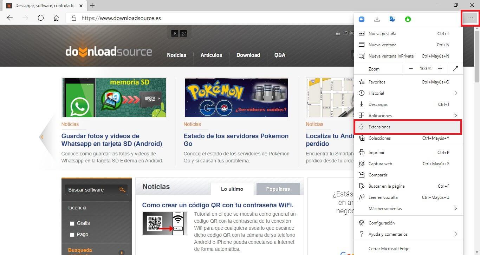Reload the current page
The width and height of the screenshot is (480, 255).
pyautogui.click(x=41, y=18)
